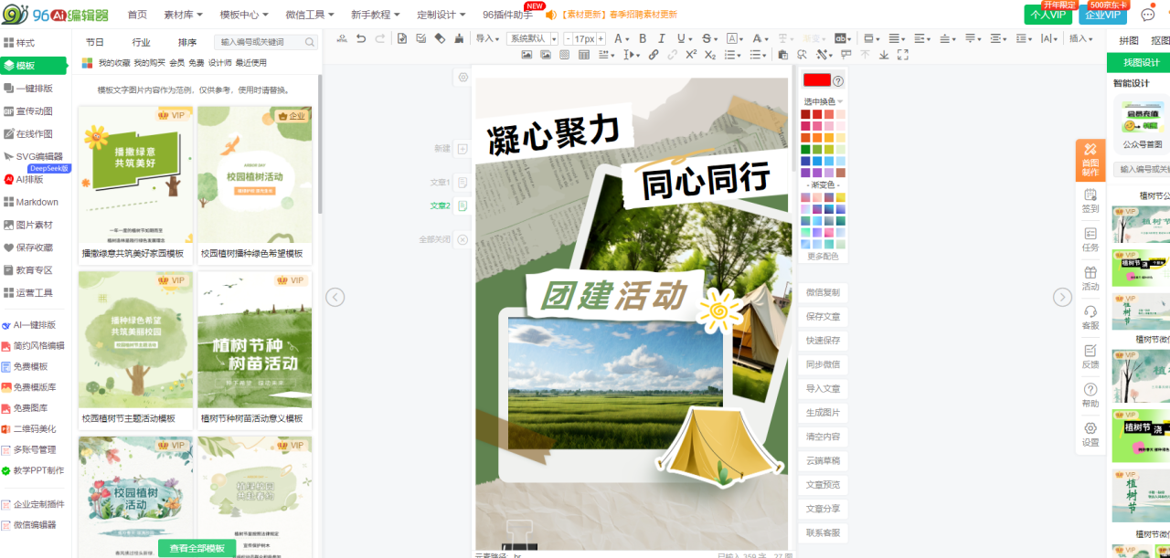
Task: Expand the 系统默认 font dropdown
Action: click(x=533, y=38)
